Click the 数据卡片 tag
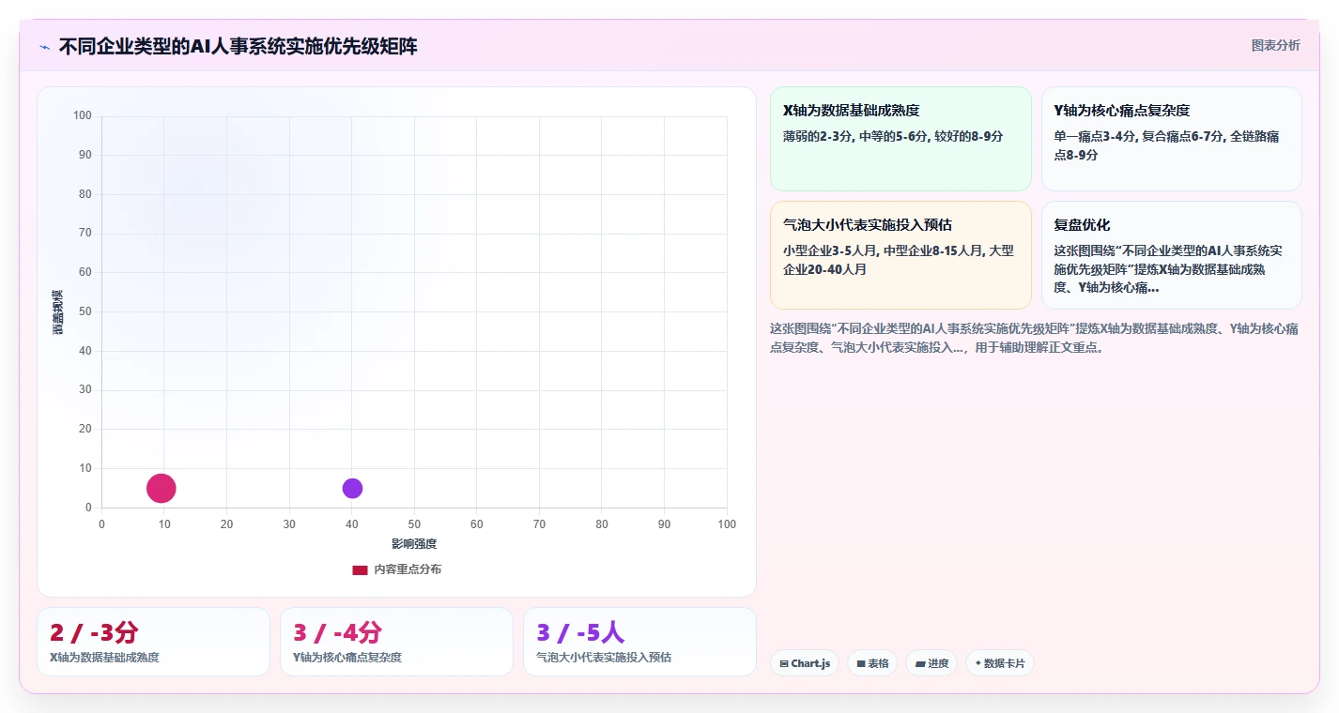Image resolution: width=1339 pixels, height=713 pixels. [x=999, y=663]
